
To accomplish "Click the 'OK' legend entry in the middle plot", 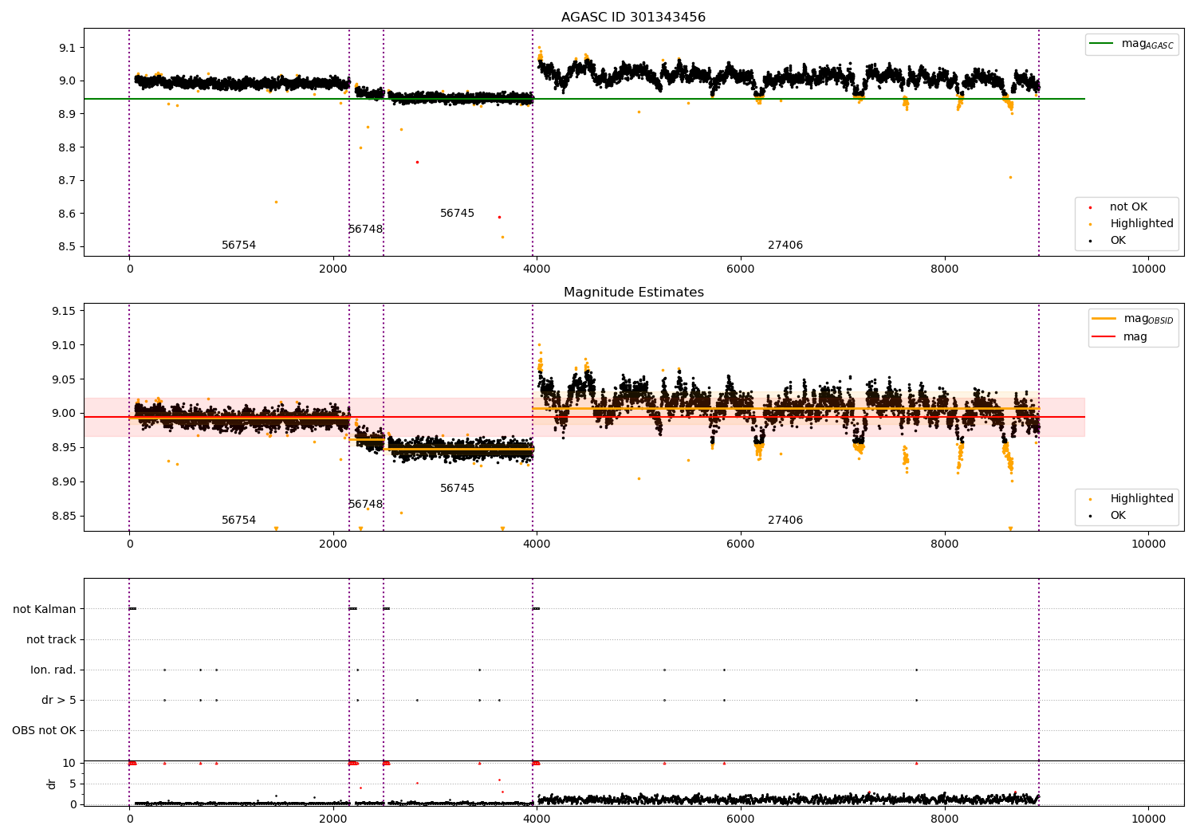I will tap(1118, 516).
